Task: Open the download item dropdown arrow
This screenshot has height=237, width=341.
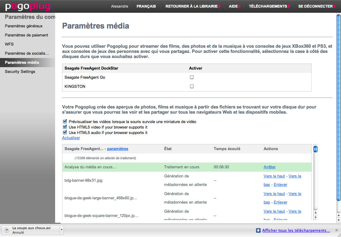Action: click(62, 230)
